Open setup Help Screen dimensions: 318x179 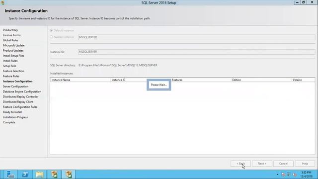pyautogui.click(x=305, y=164)
